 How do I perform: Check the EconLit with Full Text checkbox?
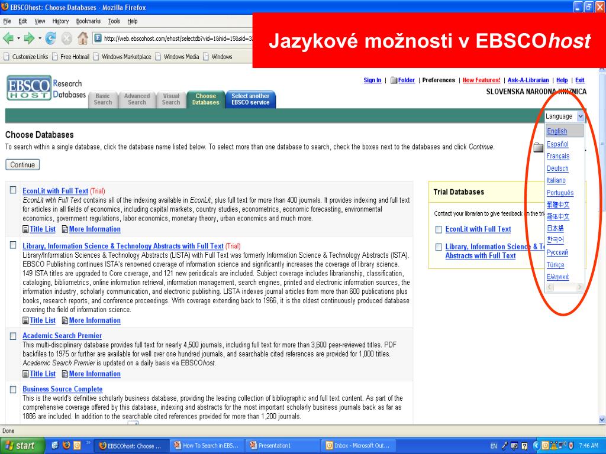13,190
